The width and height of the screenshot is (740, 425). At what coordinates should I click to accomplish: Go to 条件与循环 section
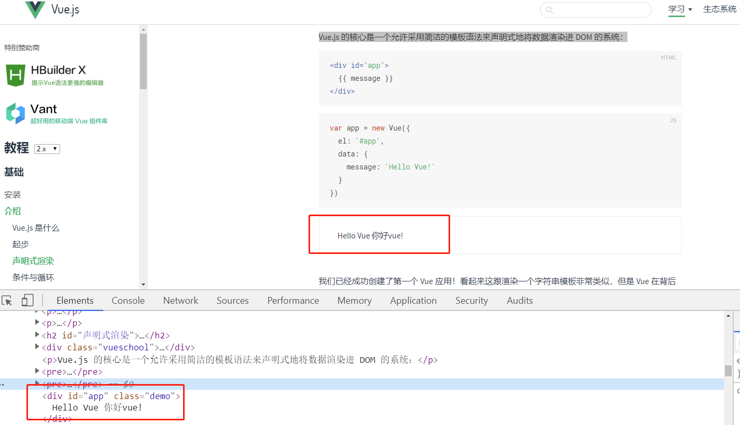(33, 277)
